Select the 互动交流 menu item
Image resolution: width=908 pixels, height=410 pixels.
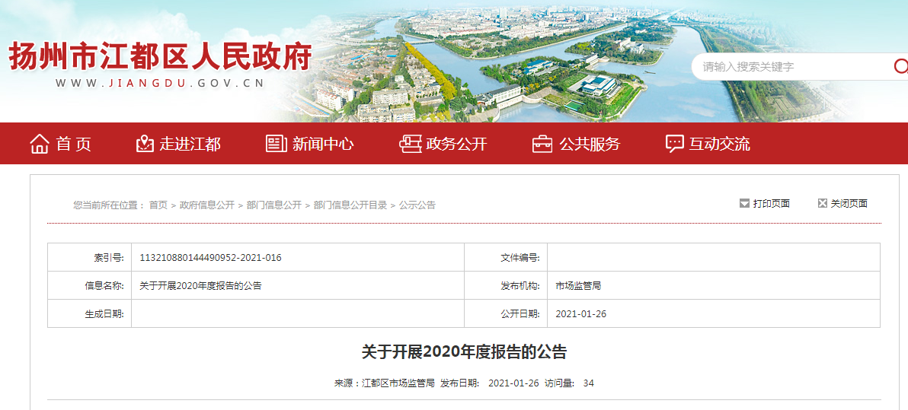[720, 144]
